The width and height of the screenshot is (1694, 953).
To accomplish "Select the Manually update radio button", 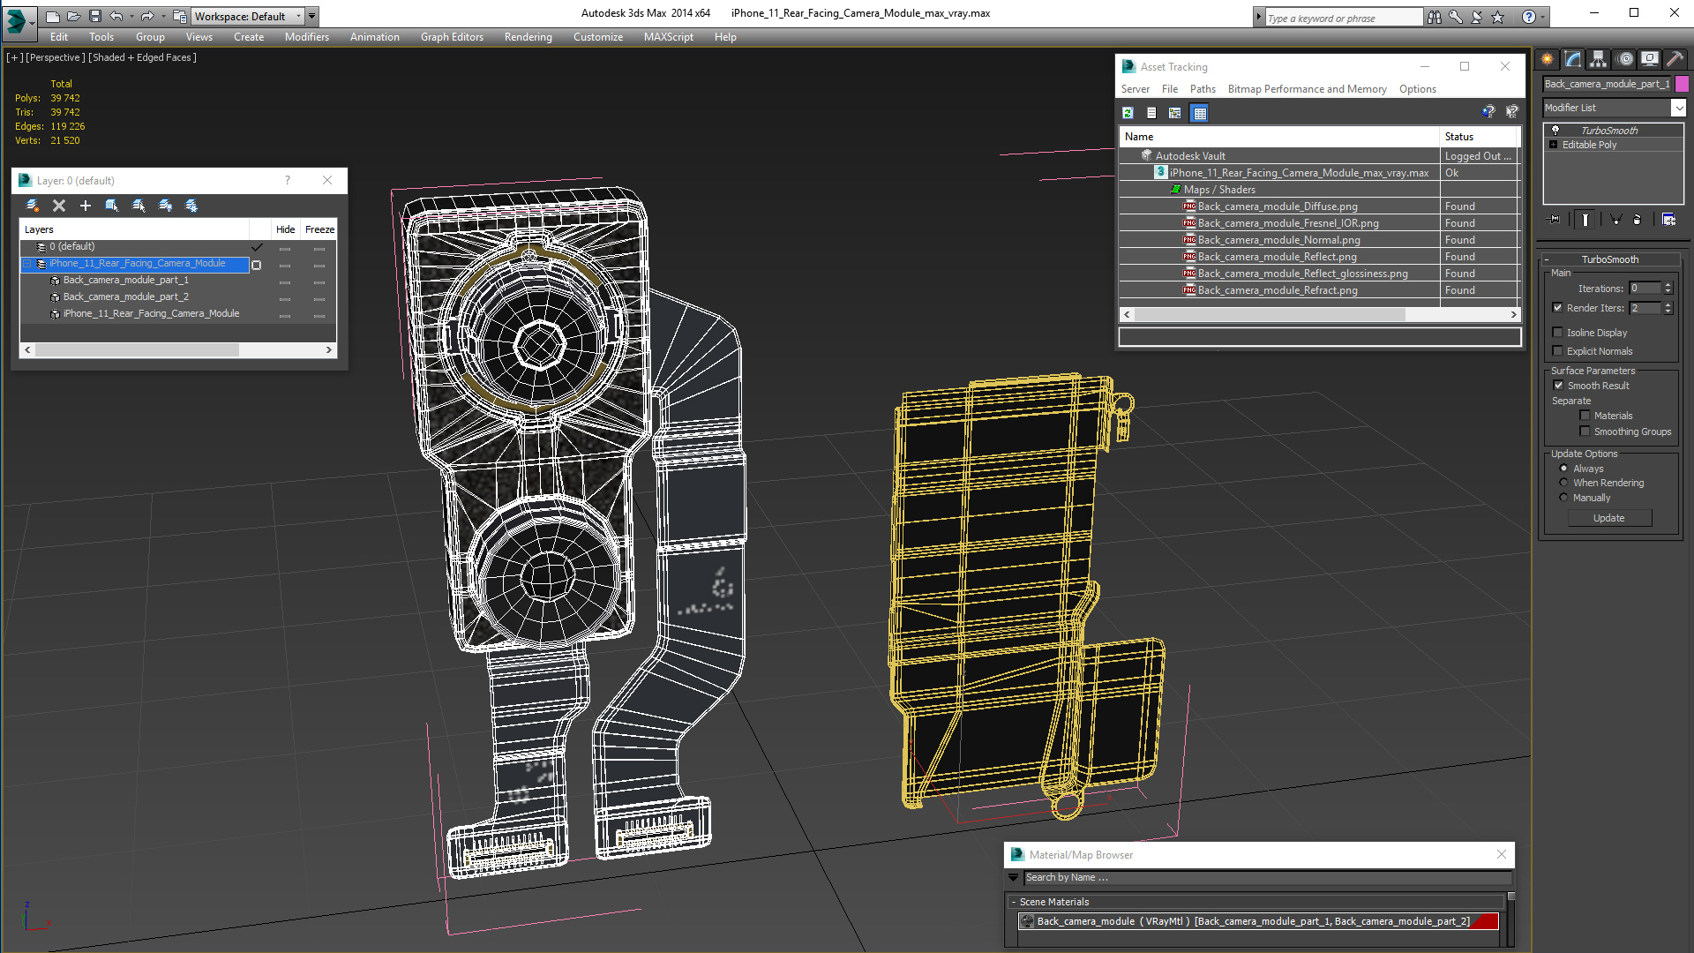I will click(x=1563, y=498).
